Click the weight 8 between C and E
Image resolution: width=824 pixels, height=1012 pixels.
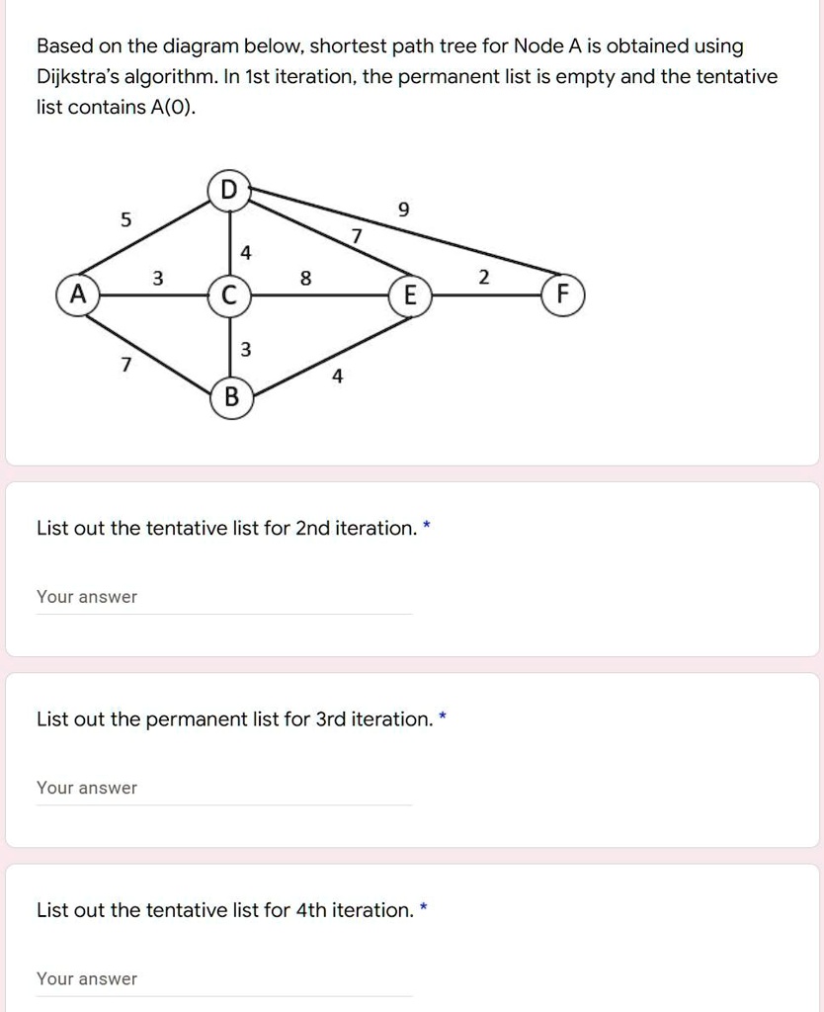point(304,278)
